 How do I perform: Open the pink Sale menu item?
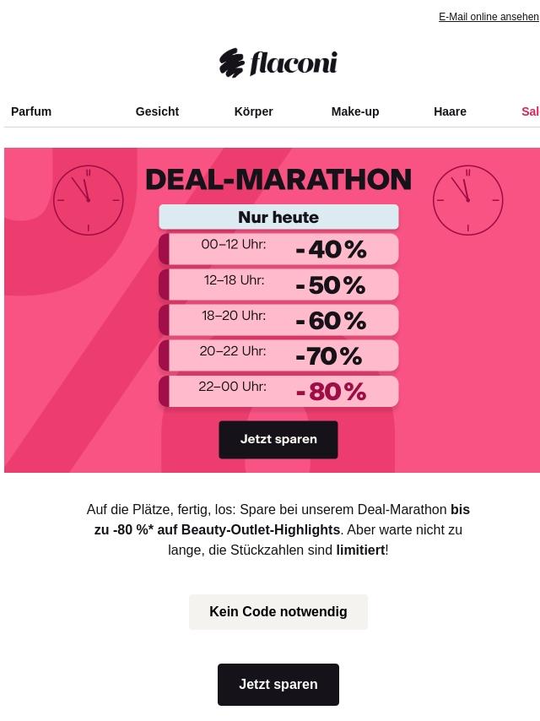tap(531, 111)
